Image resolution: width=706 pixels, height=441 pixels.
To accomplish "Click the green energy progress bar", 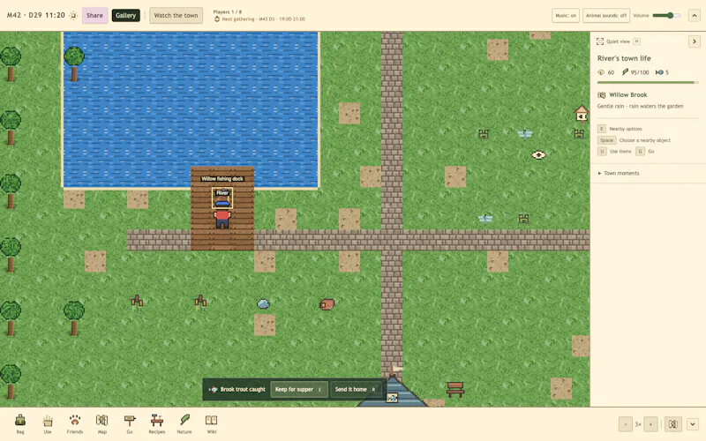I will 648,82.
